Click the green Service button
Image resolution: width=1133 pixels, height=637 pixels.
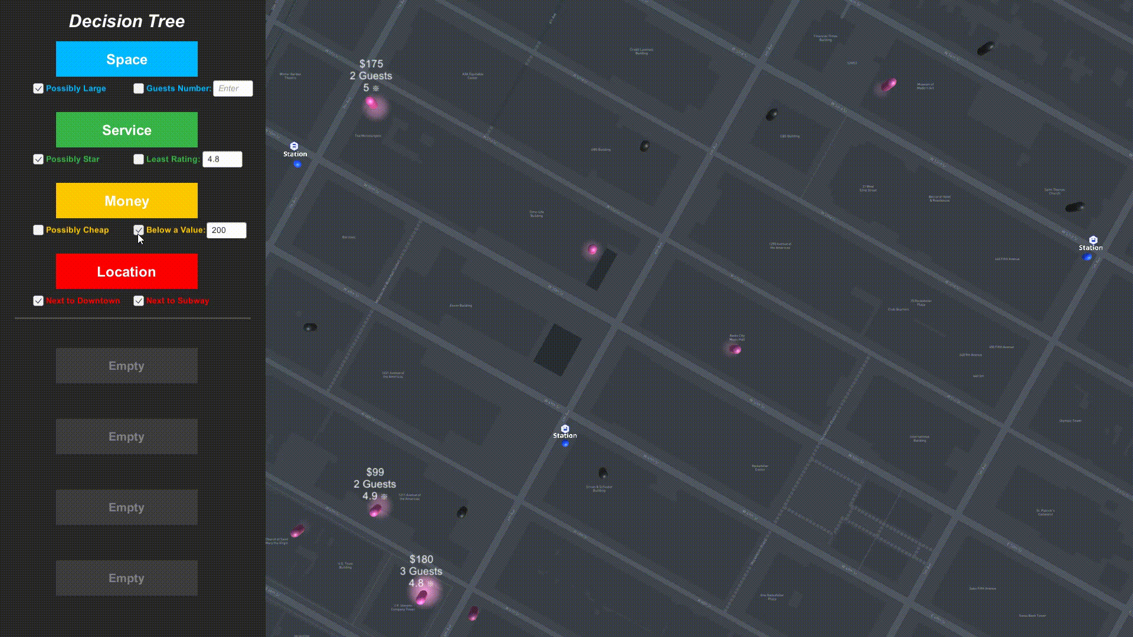coord(127,130)
